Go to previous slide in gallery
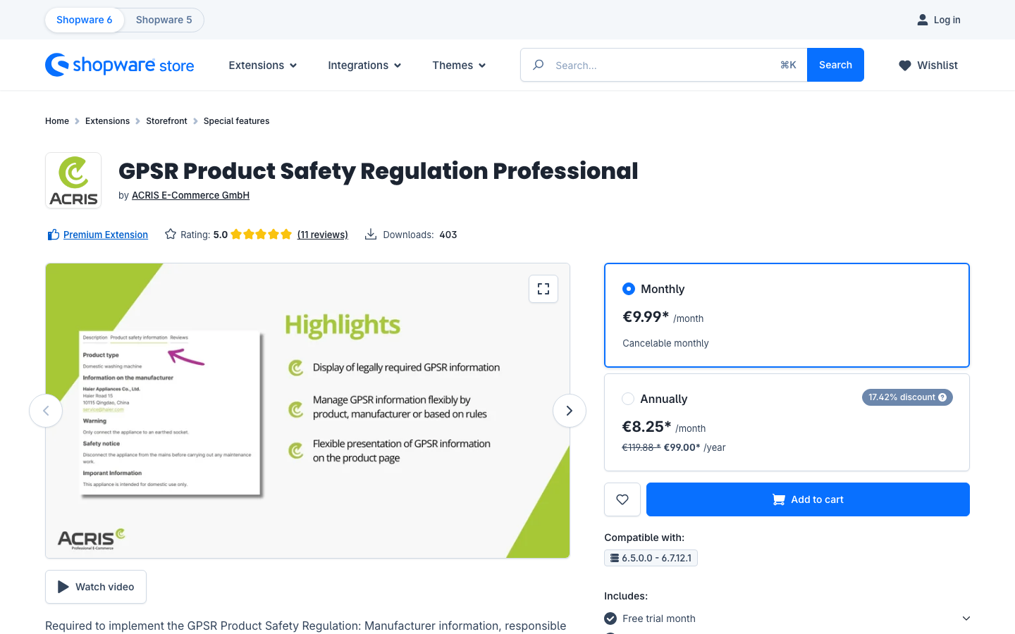The width and height of the screenshot is (1015, 634). (x=46, y=411)
